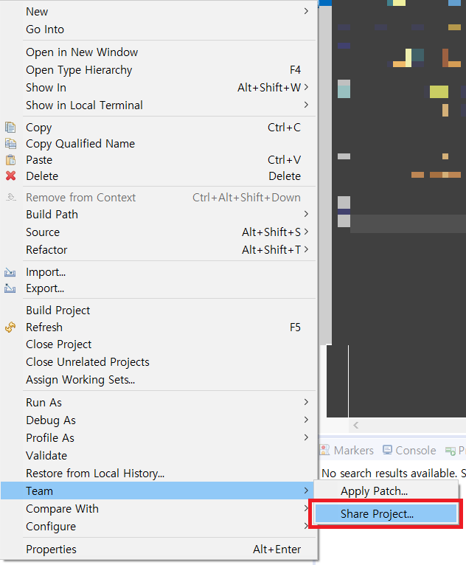Expand Show in Local Terminal submenu arrow
The width and height of the screenshot is (466, 565).
point(306,105)
